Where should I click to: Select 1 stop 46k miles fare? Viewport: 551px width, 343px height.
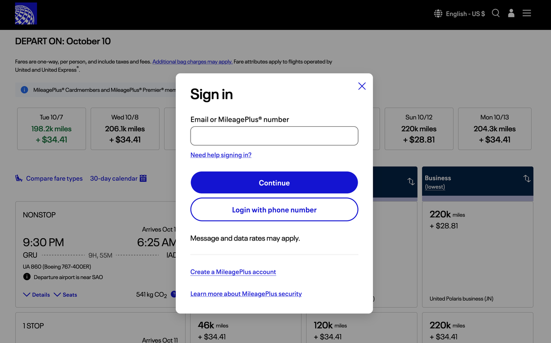246,328
